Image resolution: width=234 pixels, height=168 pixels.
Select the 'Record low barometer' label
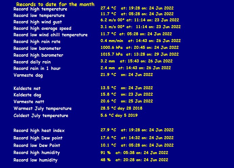coord(37,48)
